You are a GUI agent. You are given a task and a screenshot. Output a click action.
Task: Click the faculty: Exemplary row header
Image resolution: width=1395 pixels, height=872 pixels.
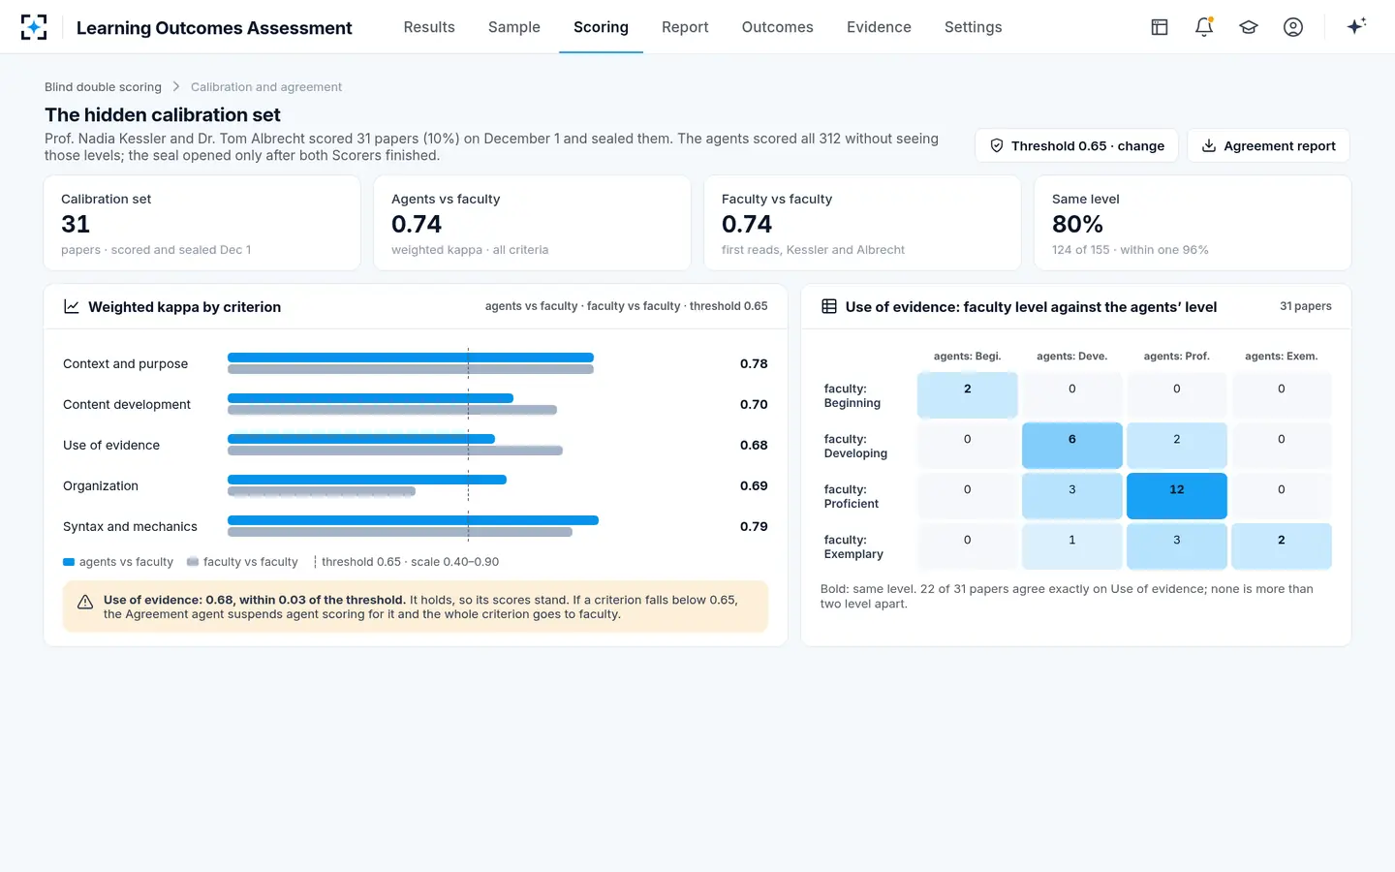click(853, 547)
